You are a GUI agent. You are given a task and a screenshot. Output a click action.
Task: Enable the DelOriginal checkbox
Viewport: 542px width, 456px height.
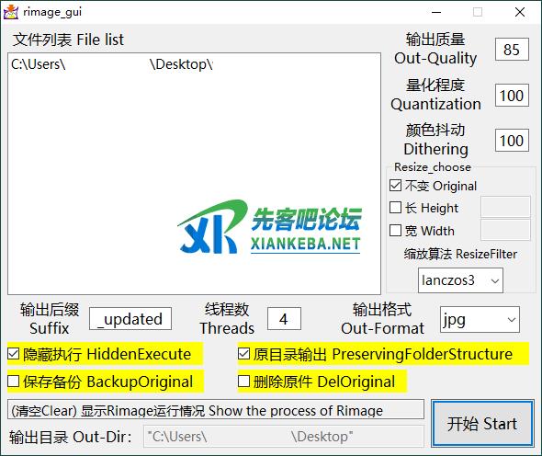(243, 382)
